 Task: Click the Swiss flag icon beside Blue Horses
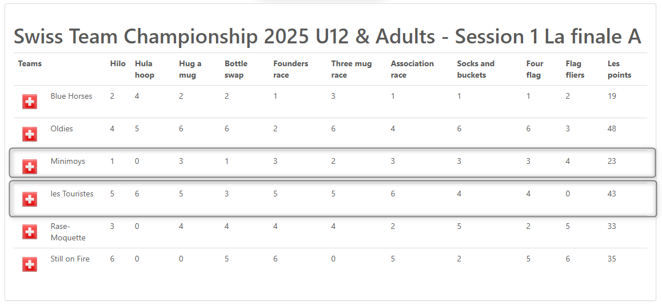(30, 102)
